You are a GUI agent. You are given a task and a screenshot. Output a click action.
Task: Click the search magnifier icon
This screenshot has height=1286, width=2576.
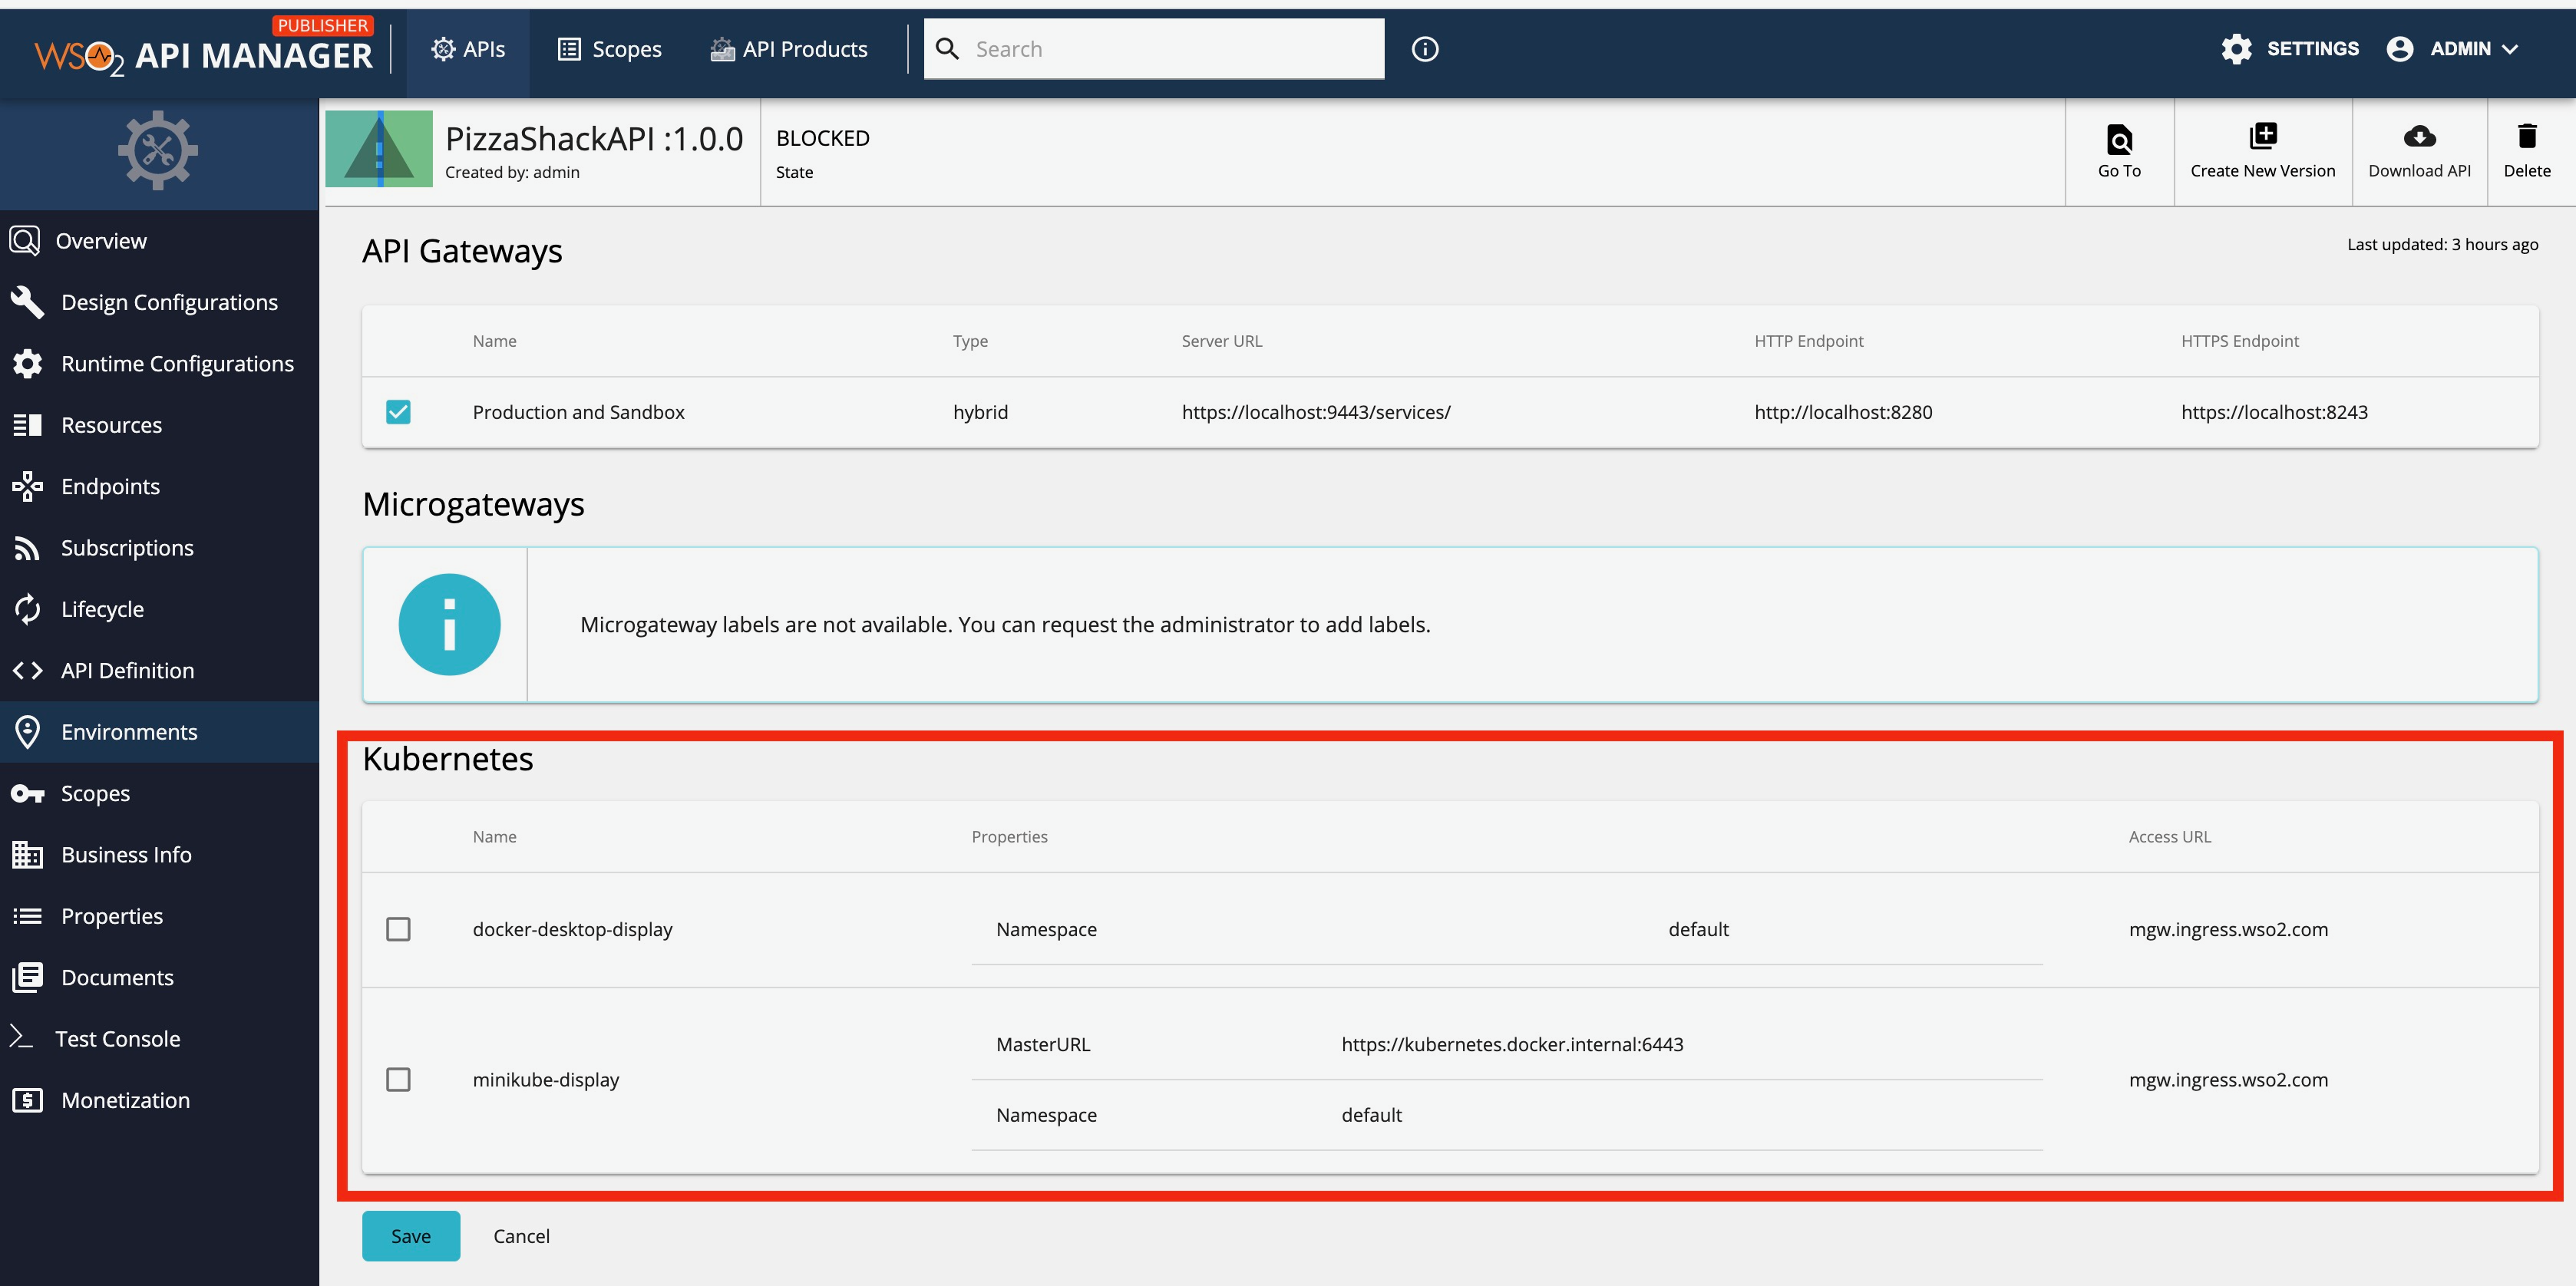(x=948, y=49)
